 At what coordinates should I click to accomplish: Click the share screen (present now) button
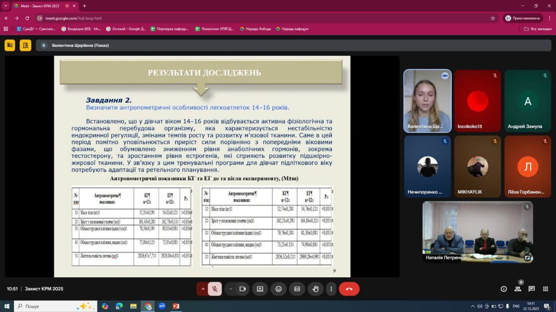(260, 289)
